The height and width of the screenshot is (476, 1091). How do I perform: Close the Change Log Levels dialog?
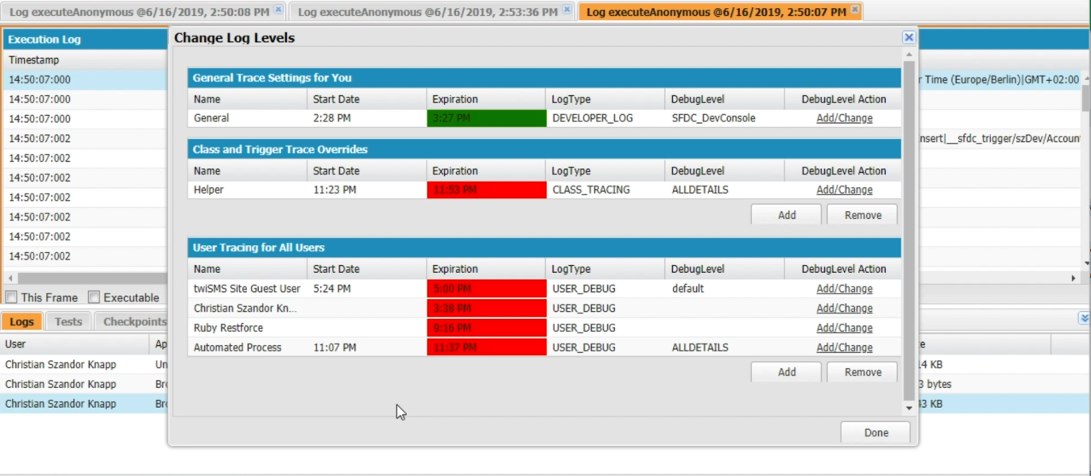[909, 37]
